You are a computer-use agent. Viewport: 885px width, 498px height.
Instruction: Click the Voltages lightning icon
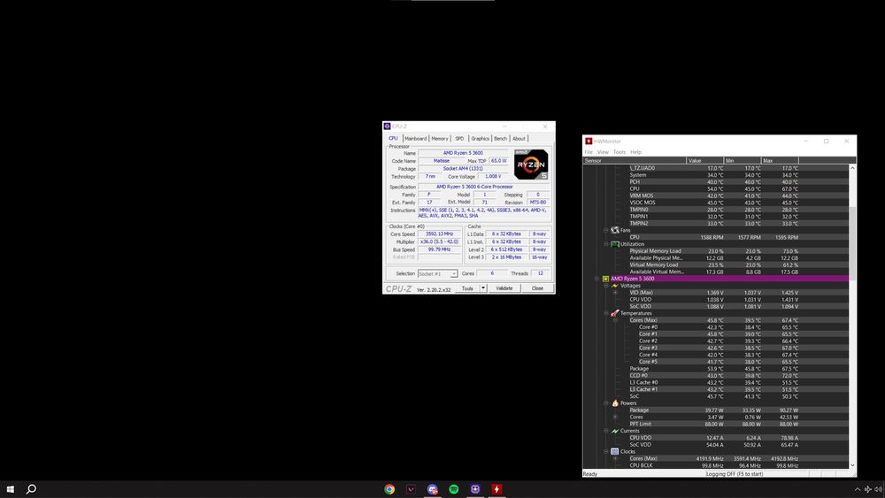click(x=615, y=286)
